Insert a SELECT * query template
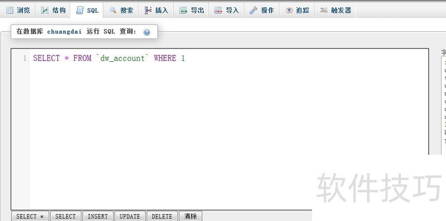Image resolution: width=446 pixels, height=221 pixels. (30, 217)
